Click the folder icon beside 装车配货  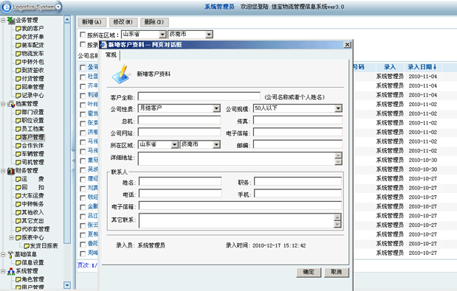point(18,46)
